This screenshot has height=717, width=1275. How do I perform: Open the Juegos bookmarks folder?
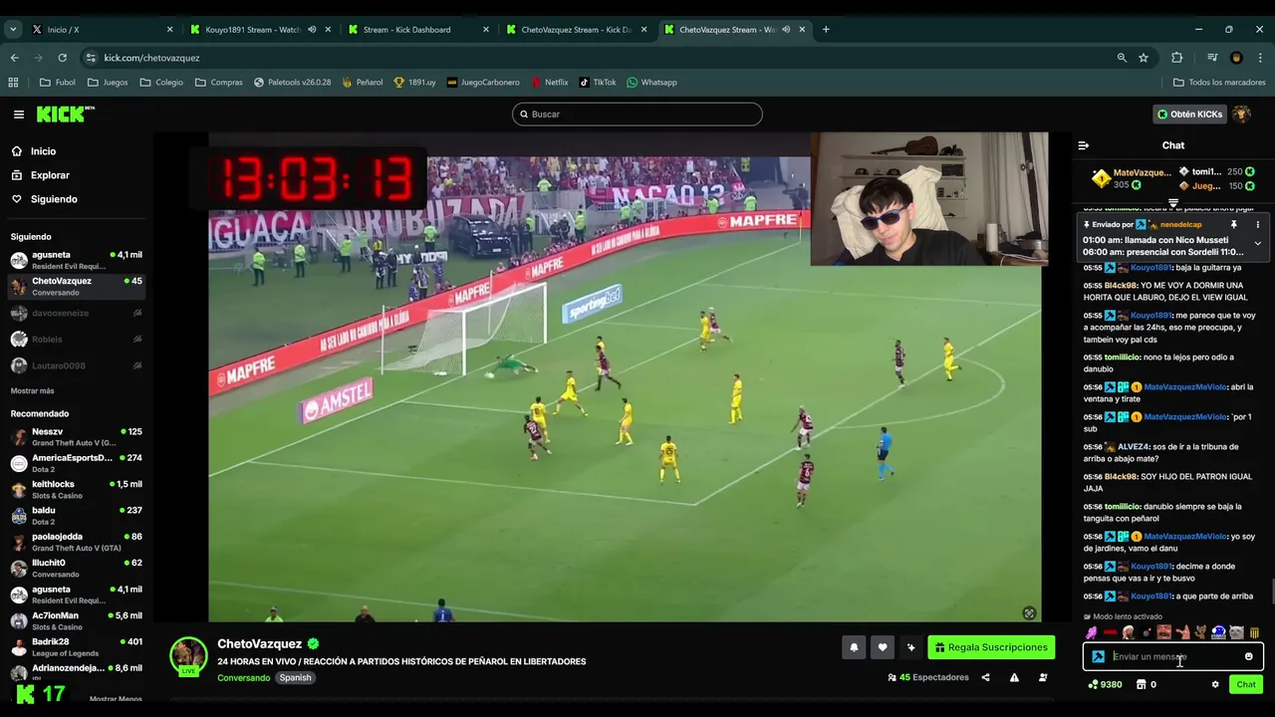pyautogui.click(x=108, y=83)
